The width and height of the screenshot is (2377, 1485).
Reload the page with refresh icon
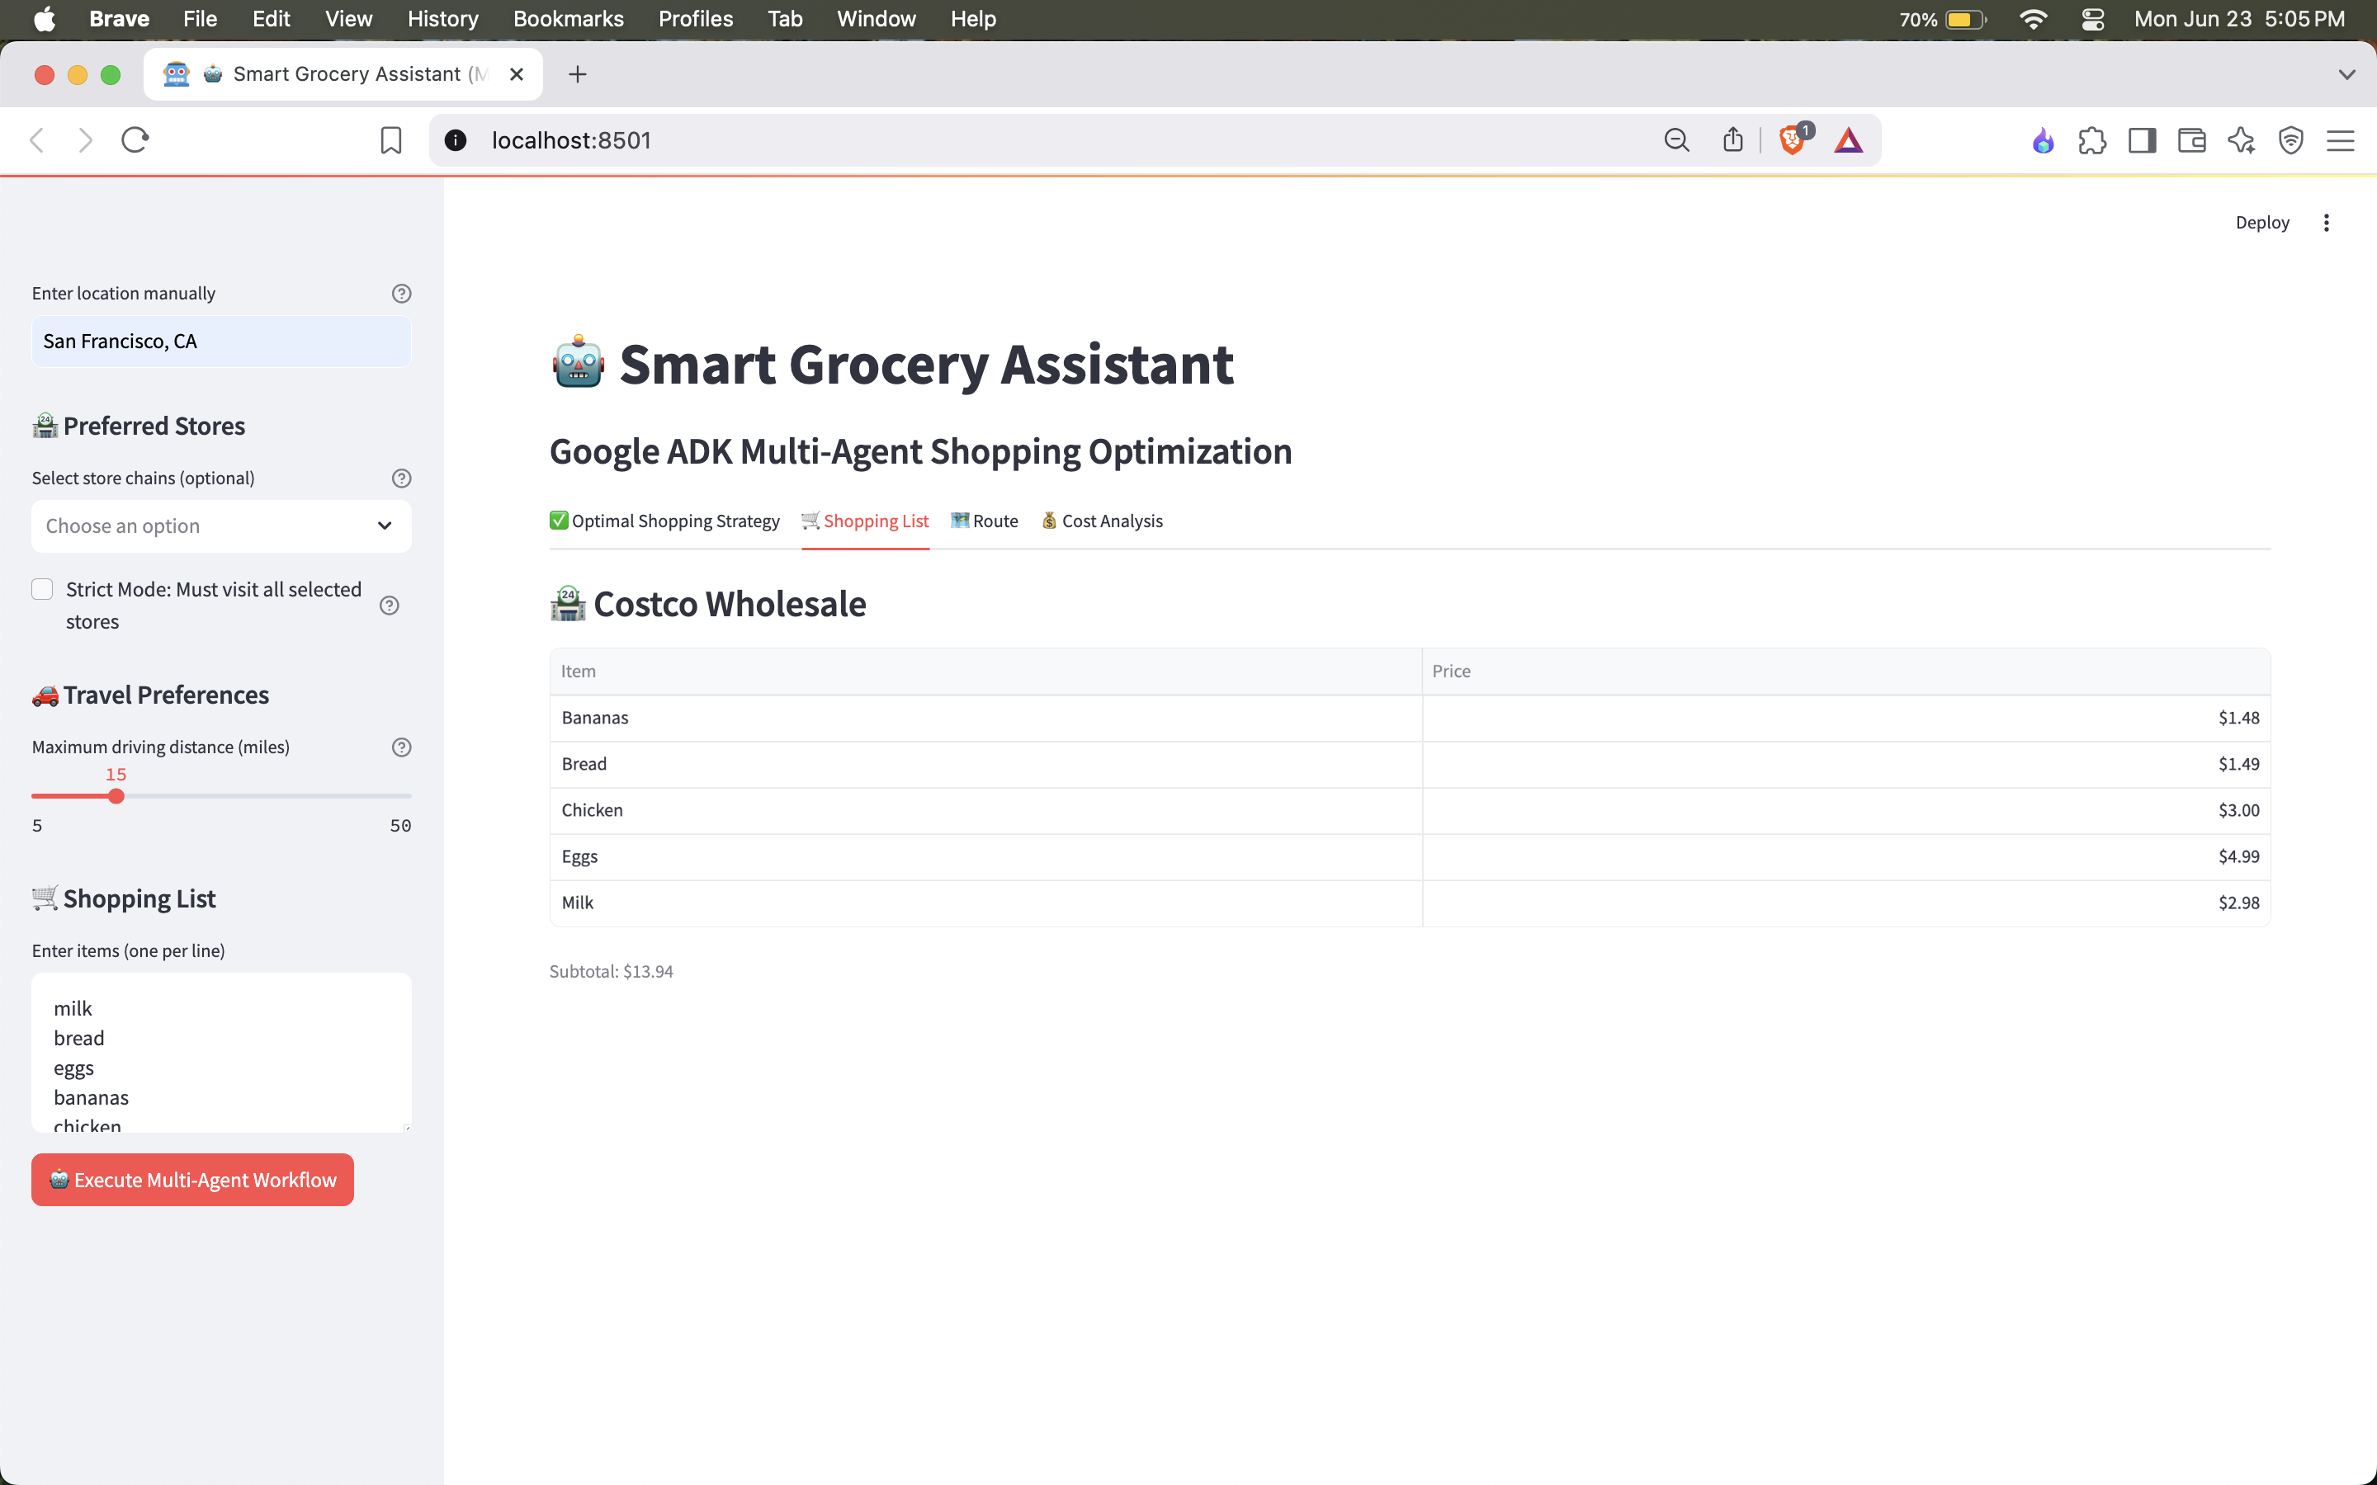(x=135, y=140)
